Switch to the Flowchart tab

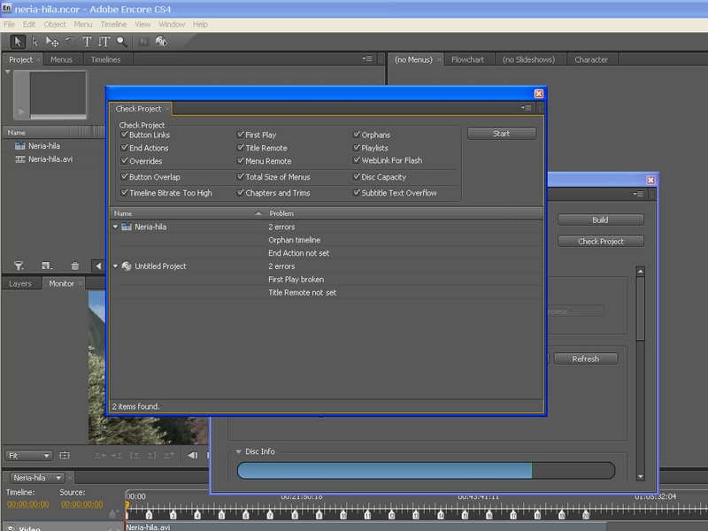pos(467,59)
